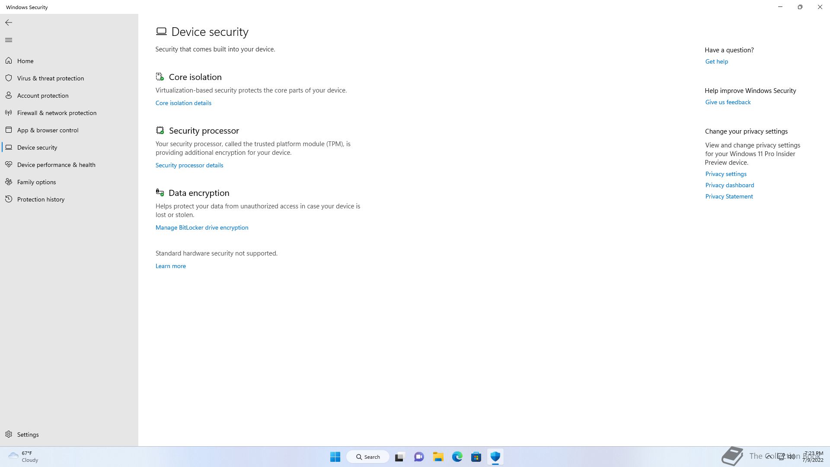Click the Account protection person icon
The height and width of the screenshot is (467, 830).
click(9, 96)
